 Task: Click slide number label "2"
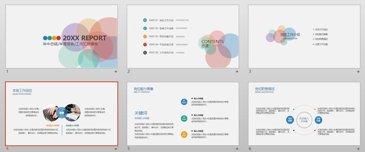(129, 71)
